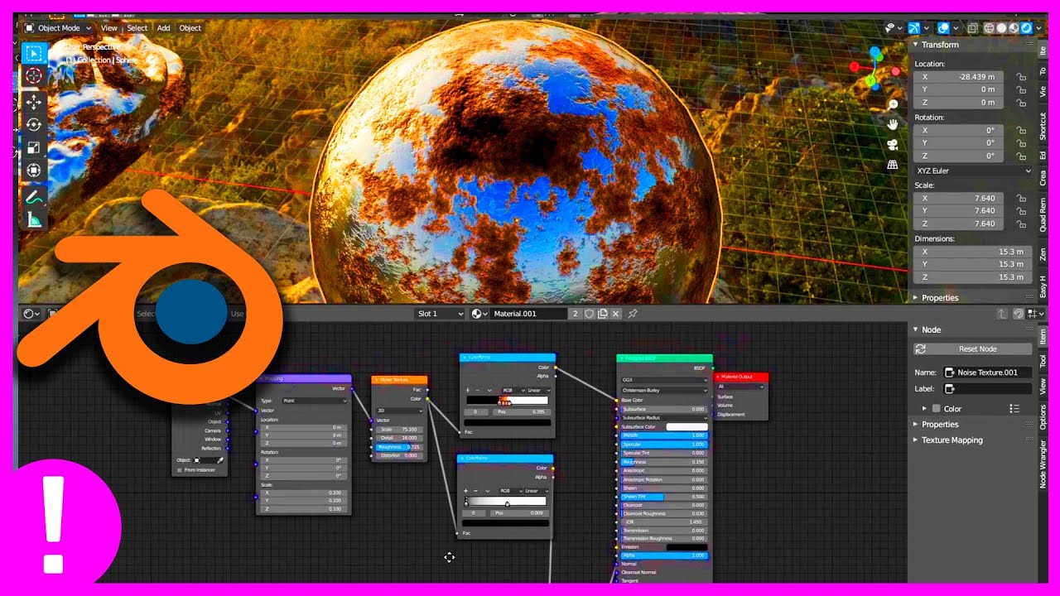Viewport: 1060px width, 596px height.
Task: Select the Move tool
Action: tap(34, 102)
